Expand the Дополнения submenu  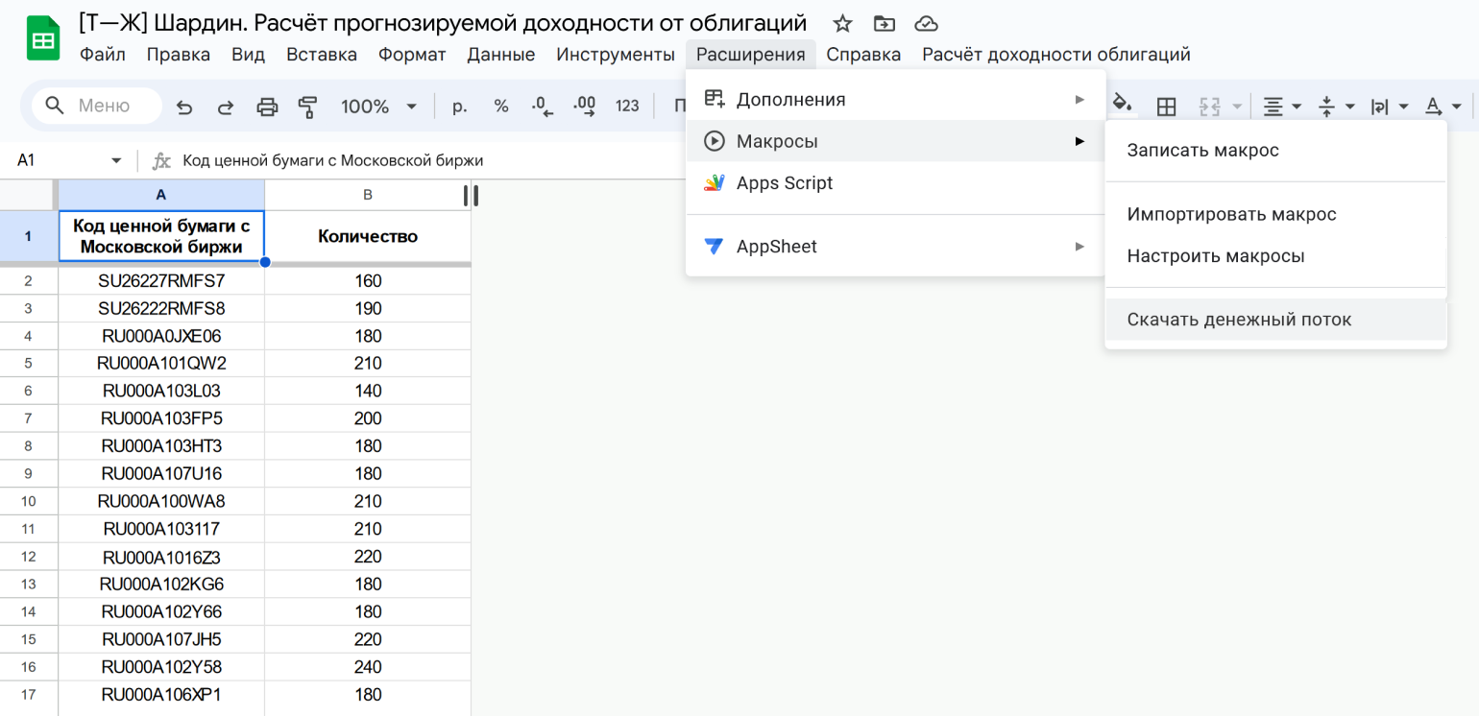pyautogui.click(x=896, y=99)
